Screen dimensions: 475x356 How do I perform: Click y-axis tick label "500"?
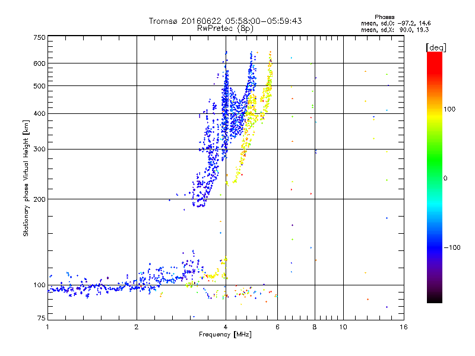(40, 86)
